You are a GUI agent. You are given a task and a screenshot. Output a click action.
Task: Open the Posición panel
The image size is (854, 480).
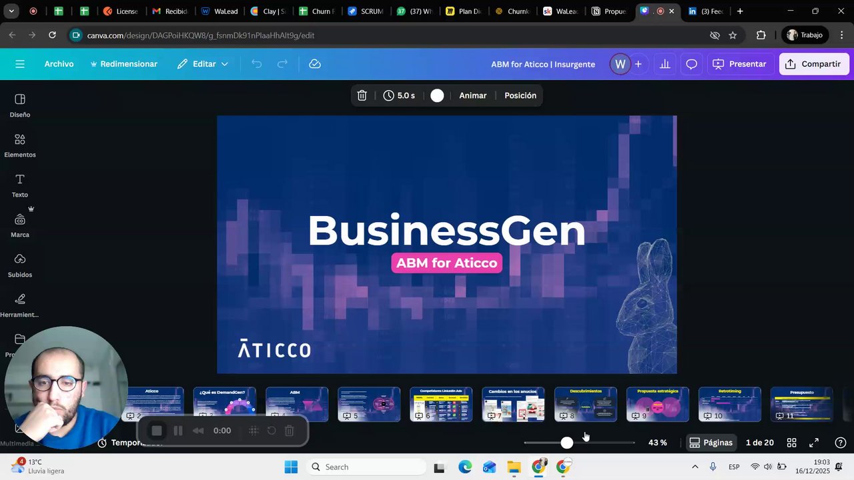520,95
